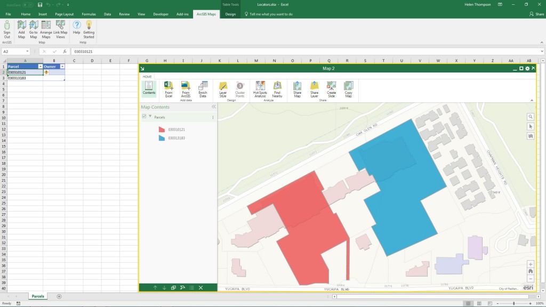Image resolution: width=546 pixels, height=307 pixels.
Task: Switch to Normal view in status bar
Action: pyautogui.click(x=468, y=303)
